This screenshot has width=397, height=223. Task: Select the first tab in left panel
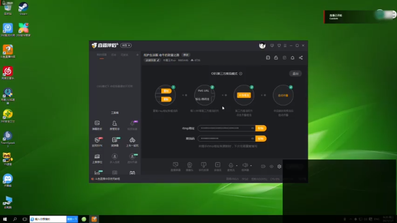point(102,55)
